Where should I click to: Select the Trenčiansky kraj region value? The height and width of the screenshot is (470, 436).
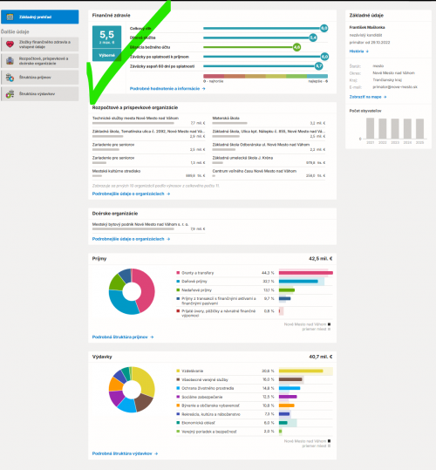[387, 80]
